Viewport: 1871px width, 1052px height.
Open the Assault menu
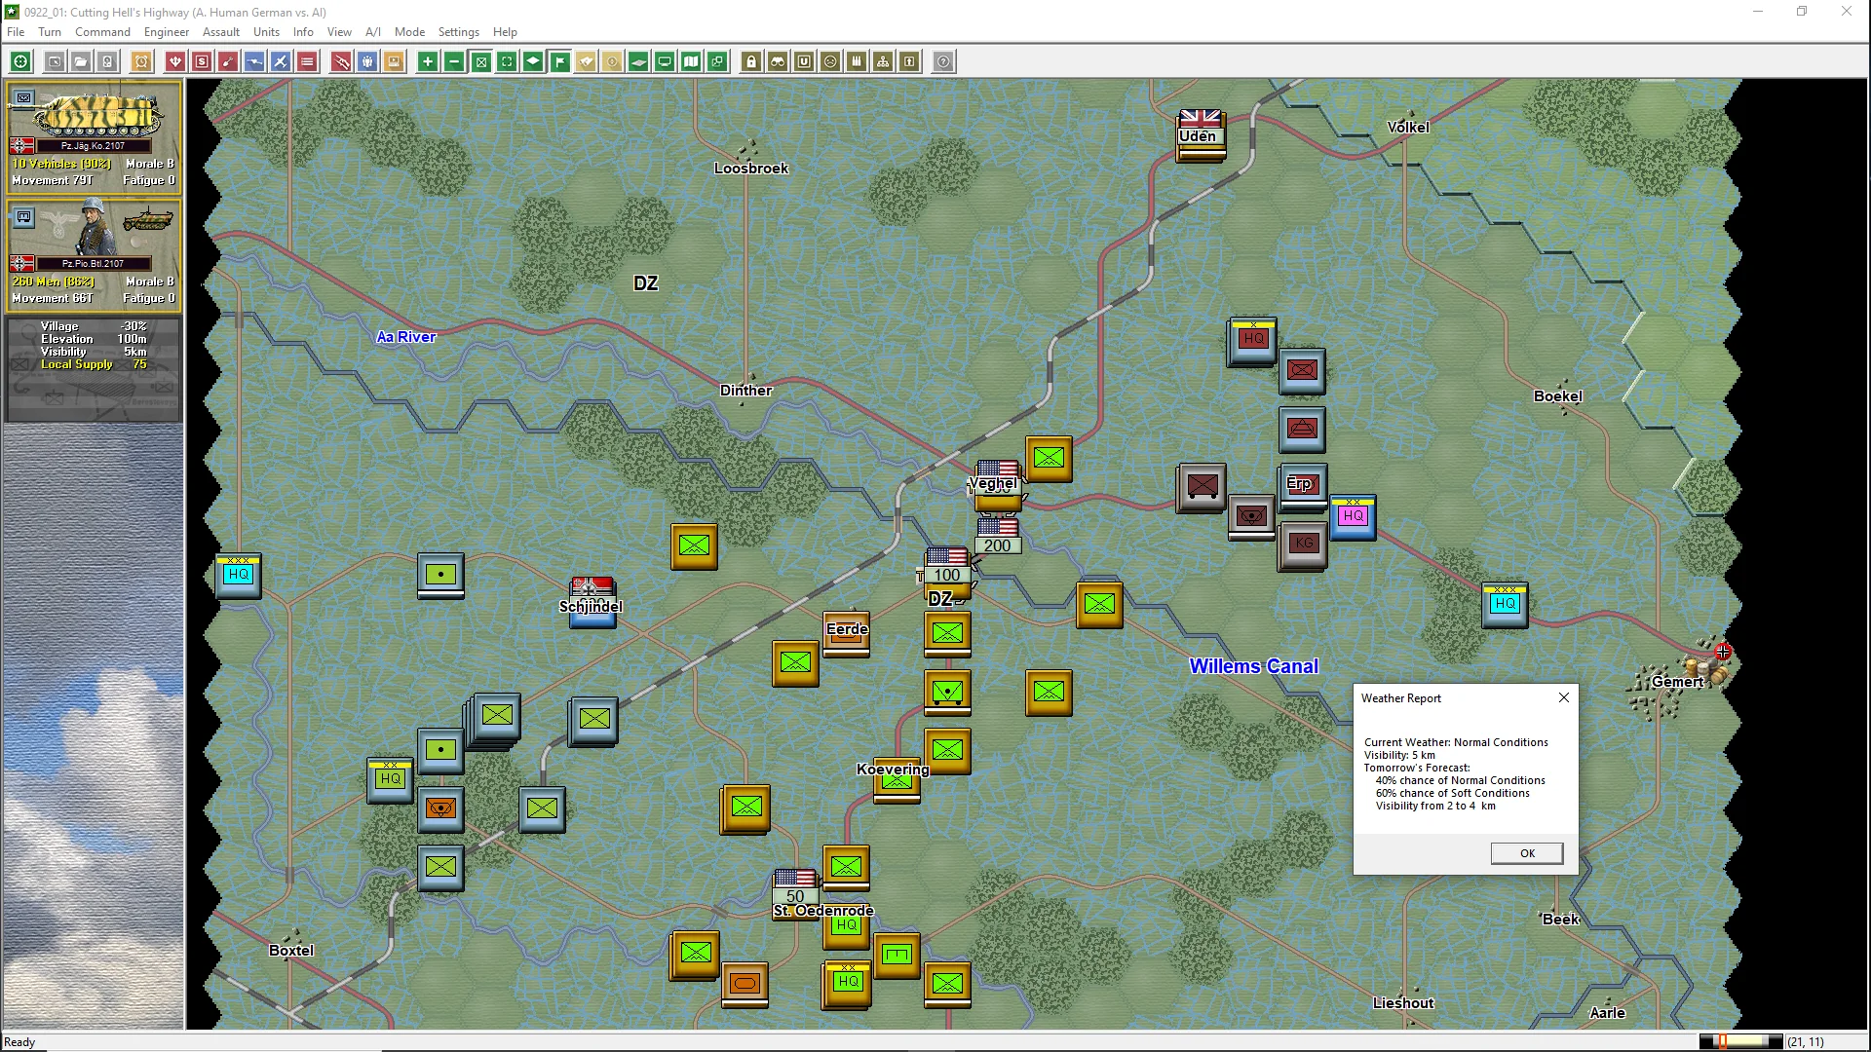click(x=221, y=32)
